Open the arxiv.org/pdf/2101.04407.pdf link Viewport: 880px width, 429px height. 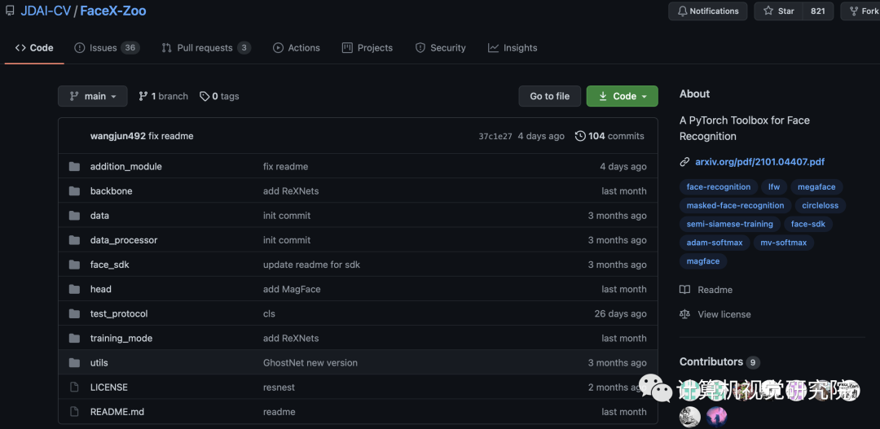coord(760,162)
